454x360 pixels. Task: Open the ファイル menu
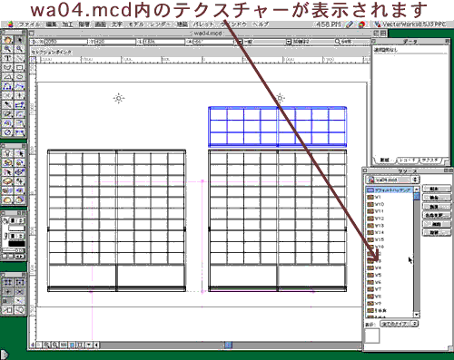[x=30, y=24]
